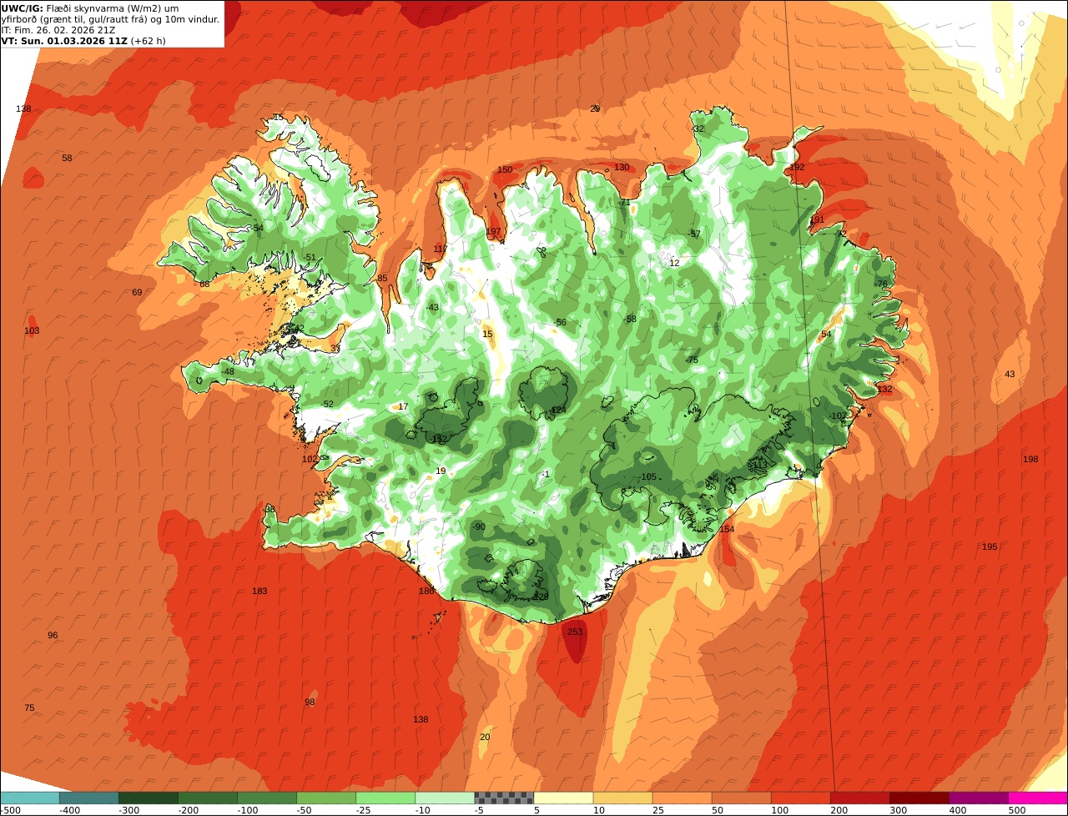This screenshot has height=816, width=1068.
Task: Click the 117 value in the northwest bay
Action: [x=441, y=249]
